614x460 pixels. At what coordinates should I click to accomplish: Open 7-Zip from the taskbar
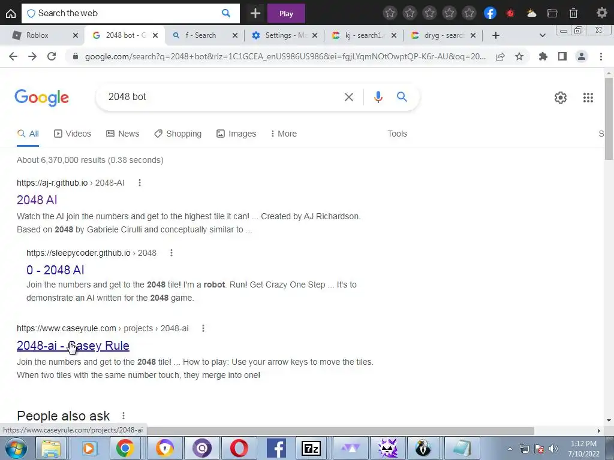click(x=311, y=448)
